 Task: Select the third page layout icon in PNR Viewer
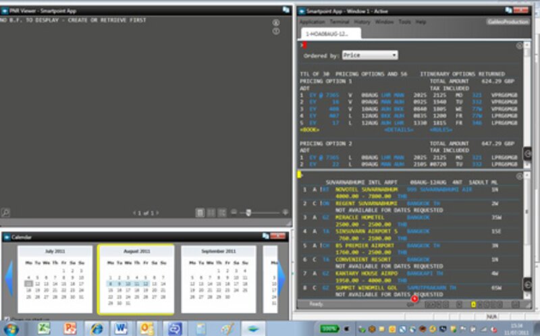click(222, 213)
